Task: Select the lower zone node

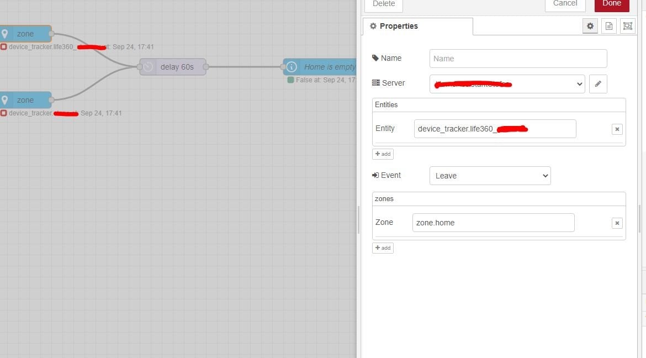Action: [25, 100]
